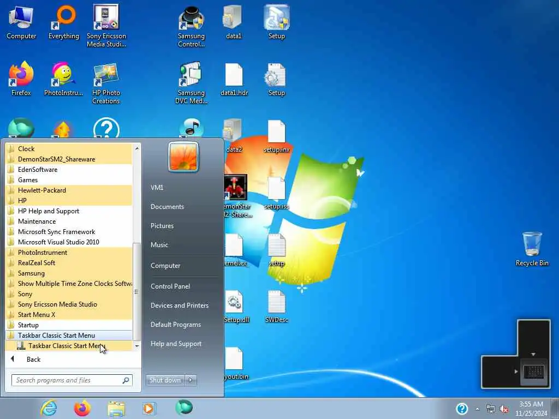Viewport: 559px width, 419px height.
Task: Expand the Start Menu X folder
Action: click(x=69, y=315)
